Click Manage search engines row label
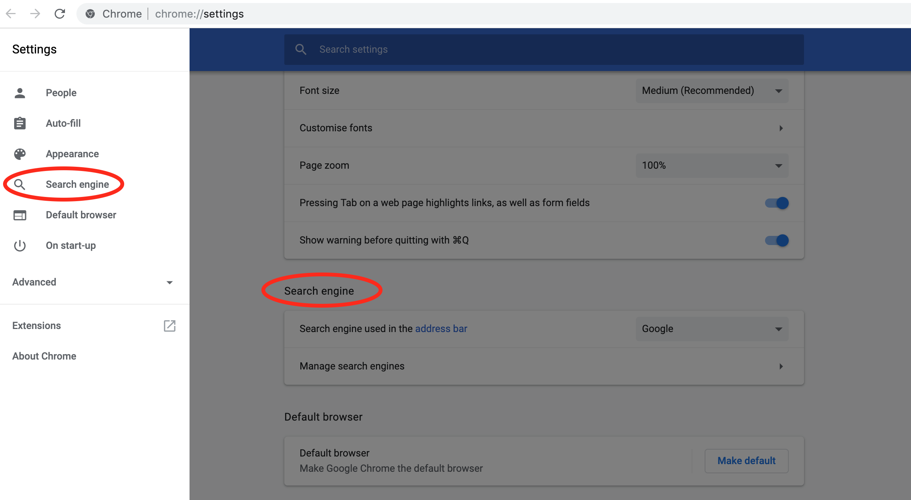The image size is (911, 500). (352, 366)
